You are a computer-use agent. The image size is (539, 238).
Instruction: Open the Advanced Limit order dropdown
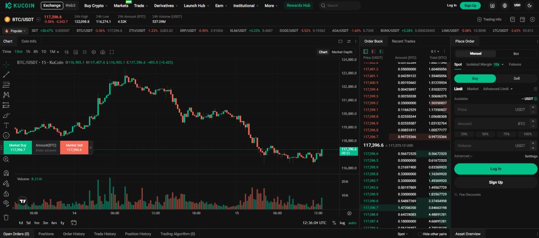498,89
